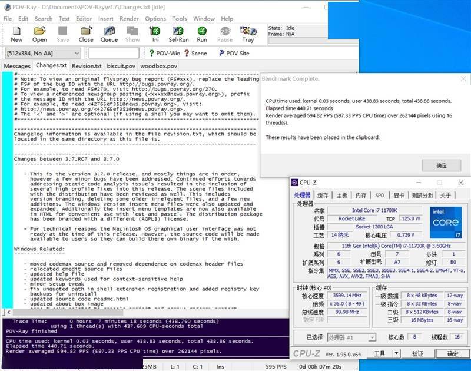Switch to CPU-Z 内存 tab
Screen dimensions: 471x371
click(361, 196)
